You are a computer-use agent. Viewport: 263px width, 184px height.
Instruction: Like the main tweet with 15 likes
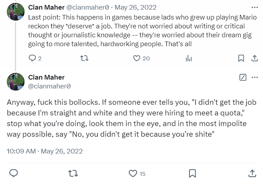[133, 173]
